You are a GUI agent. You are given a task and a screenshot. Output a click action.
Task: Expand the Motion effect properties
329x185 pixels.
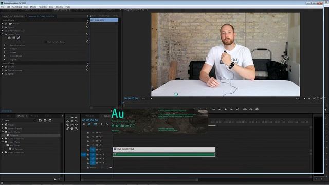2,24
